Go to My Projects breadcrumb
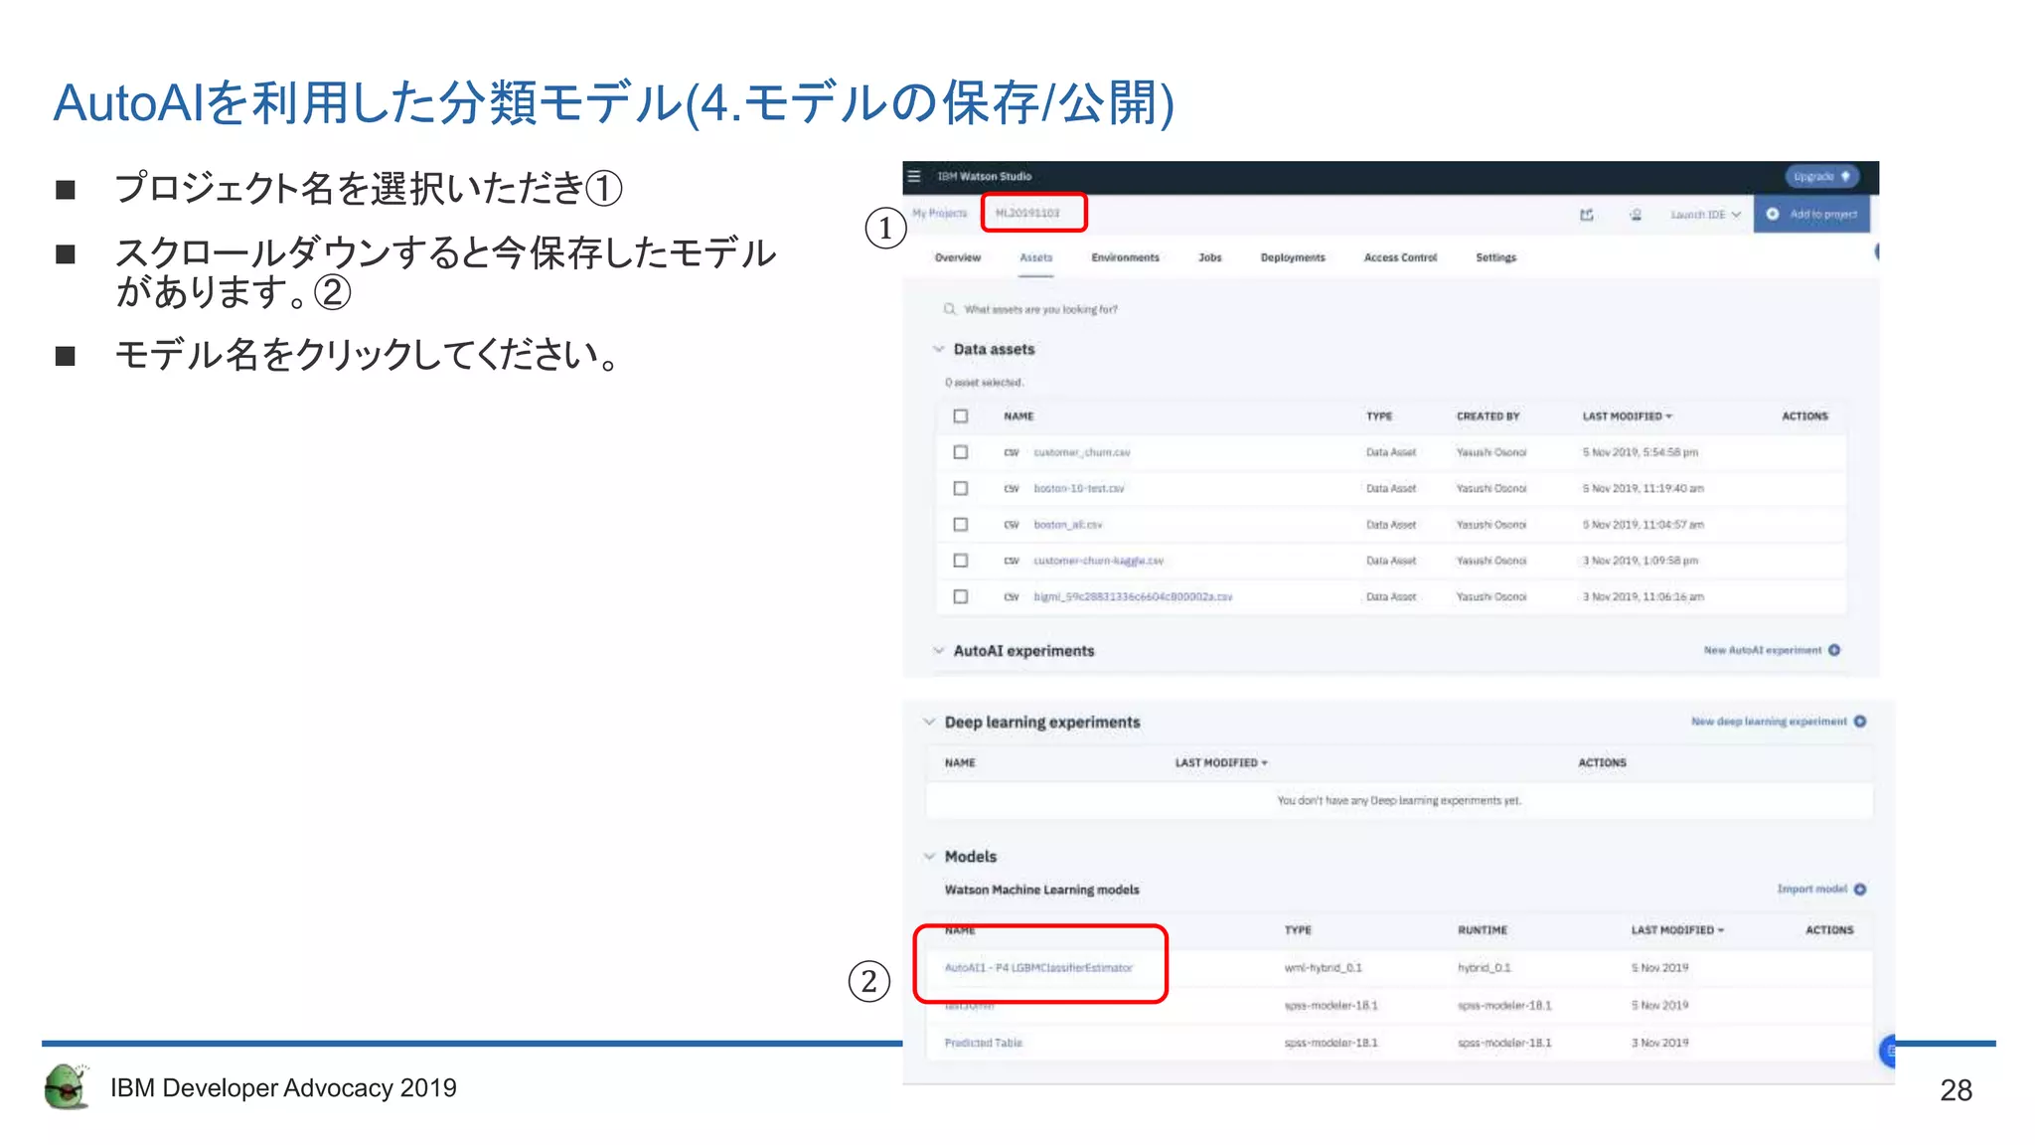2035x1145 pixels. [x=940, y=213]
